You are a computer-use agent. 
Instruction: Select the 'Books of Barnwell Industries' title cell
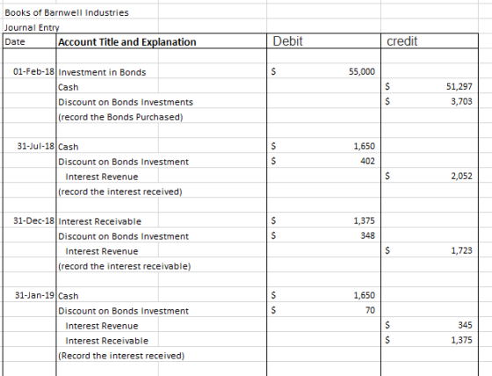click(67, 13)
